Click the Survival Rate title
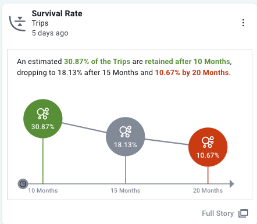Viewport: 257px width, 224px height. coord(57,13)
